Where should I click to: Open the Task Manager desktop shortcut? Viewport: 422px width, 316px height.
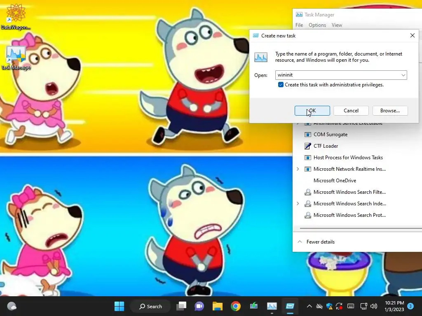(x=16, y=58)
